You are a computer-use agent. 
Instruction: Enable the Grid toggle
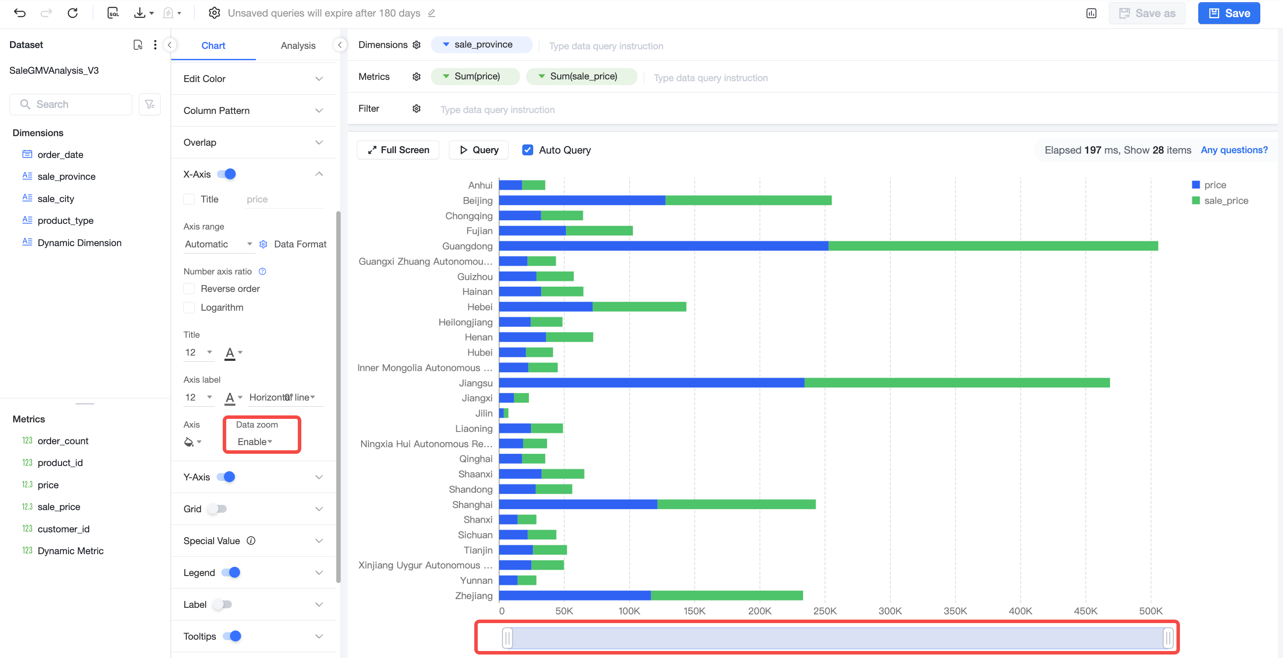coord(217,509)
